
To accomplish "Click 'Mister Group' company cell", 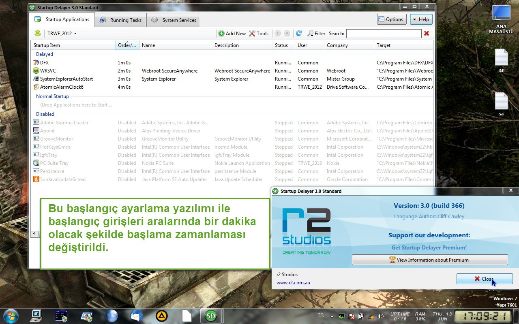I will [341, 79].
